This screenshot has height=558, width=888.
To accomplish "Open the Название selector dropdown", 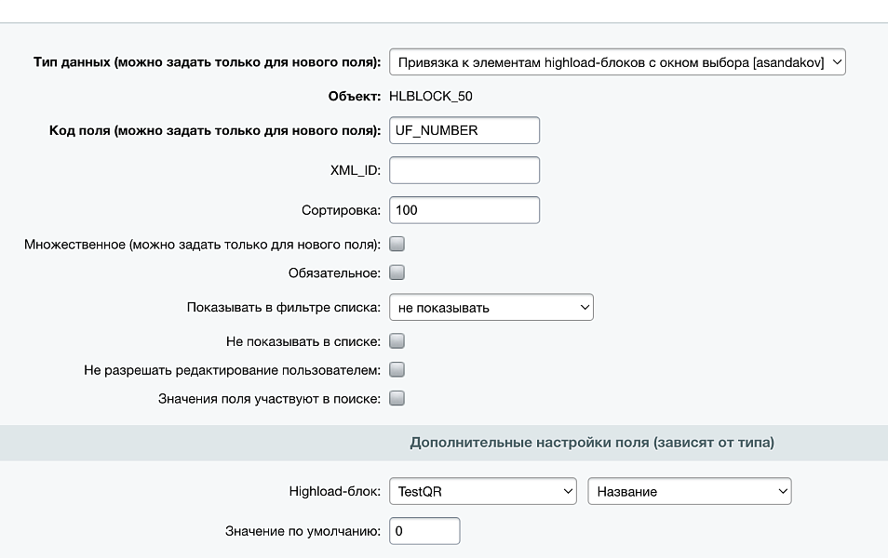I will coord(689,491).
